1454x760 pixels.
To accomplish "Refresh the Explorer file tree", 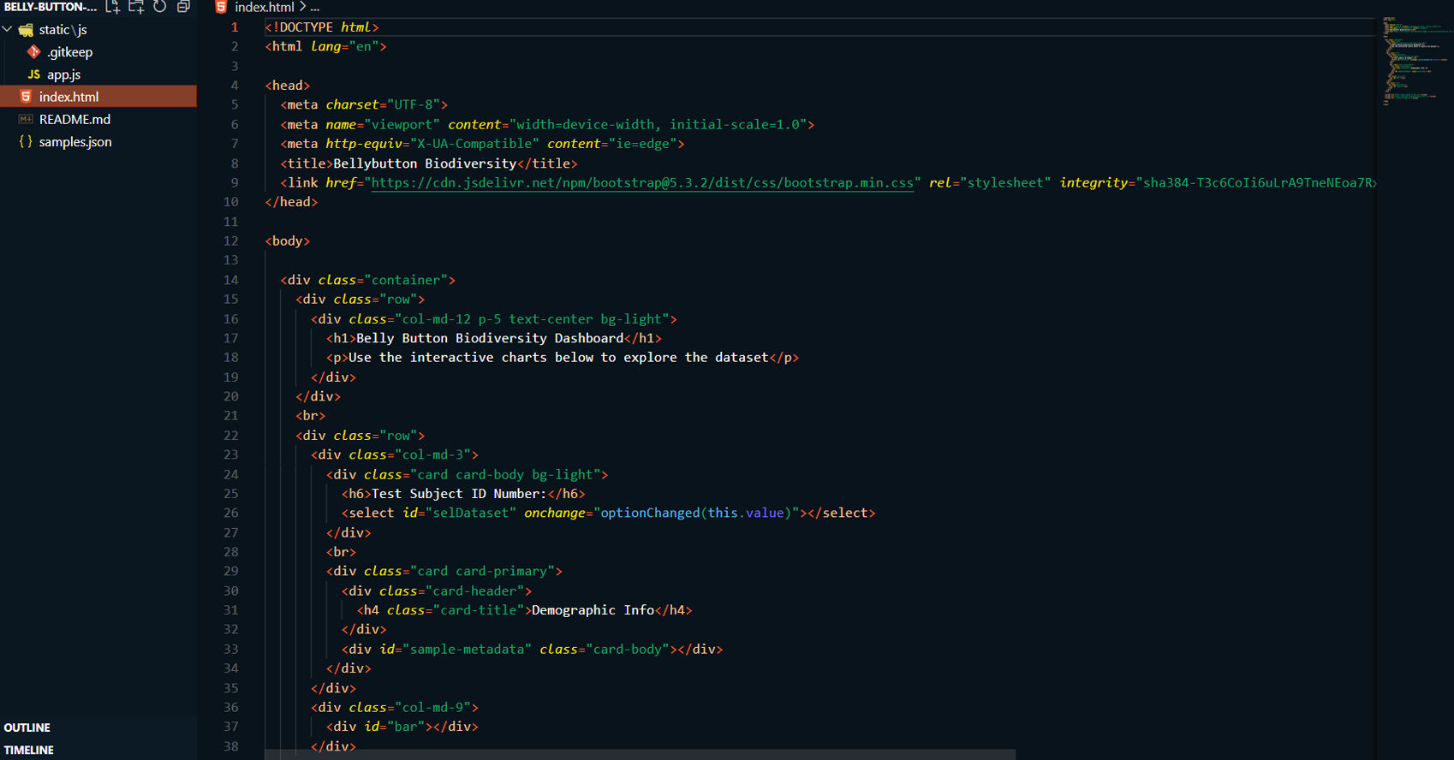I will click(x=159, y=7).
